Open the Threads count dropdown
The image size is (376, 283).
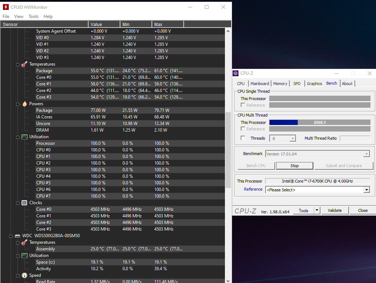(292, 138)
